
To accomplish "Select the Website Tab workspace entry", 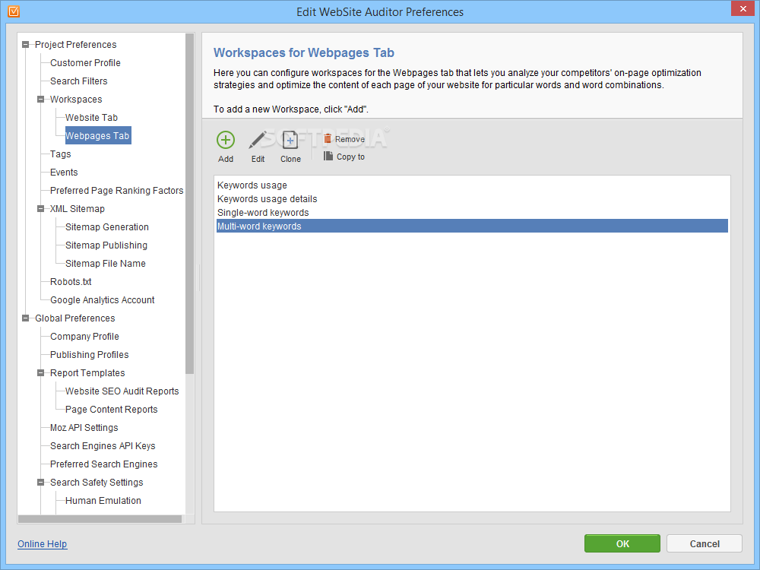I will pyautogui.click(x=91, y=118).
